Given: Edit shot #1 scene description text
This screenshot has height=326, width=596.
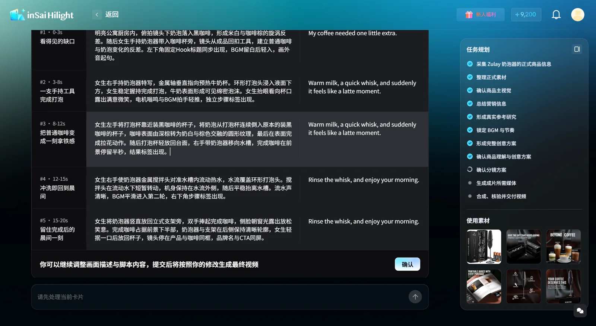Looking at the screenshot, I should pyautogui.click(x=193, y=45).
